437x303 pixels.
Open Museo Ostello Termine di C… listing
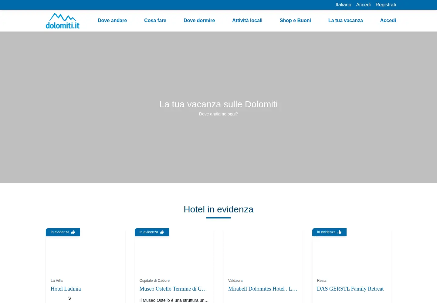pos(173,289)
